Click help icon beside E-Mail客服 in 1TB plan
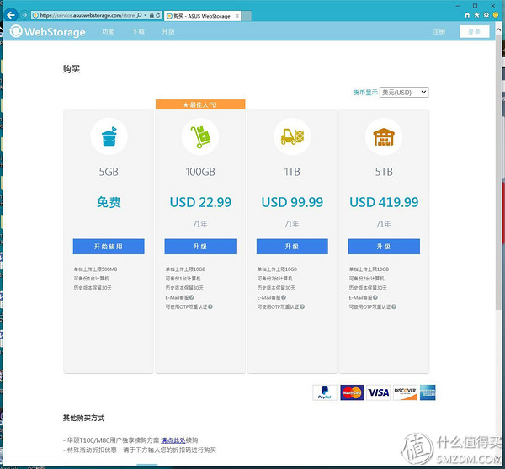This screenshot has height=469, width=505. point(284,297)
